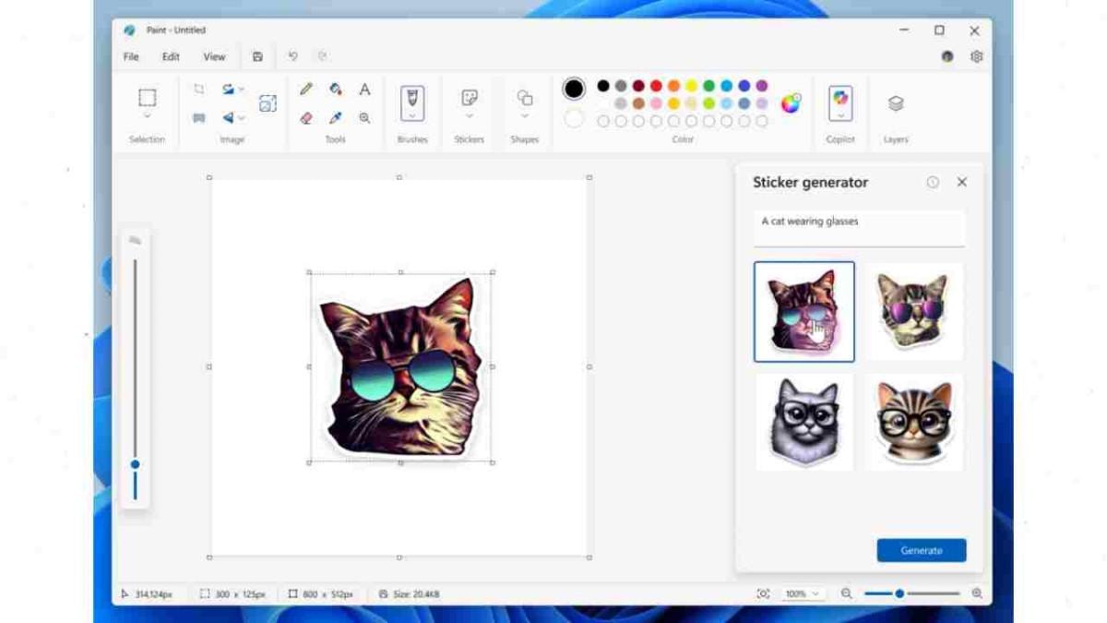The height and width of the screenshot is (623, 1107).
Task: Open the zoom percentage 100% dropdown
Action: [x=802, y=594]
